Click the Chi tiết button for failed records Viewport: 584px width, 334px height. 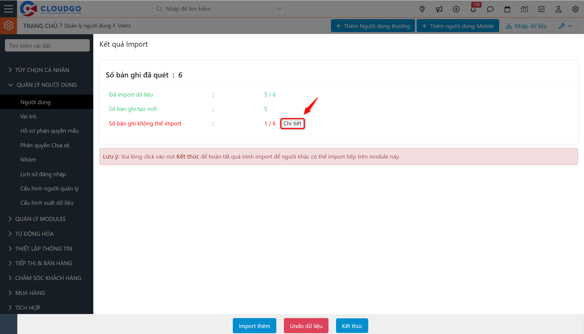pyautogui.click(x=292, y=123)
